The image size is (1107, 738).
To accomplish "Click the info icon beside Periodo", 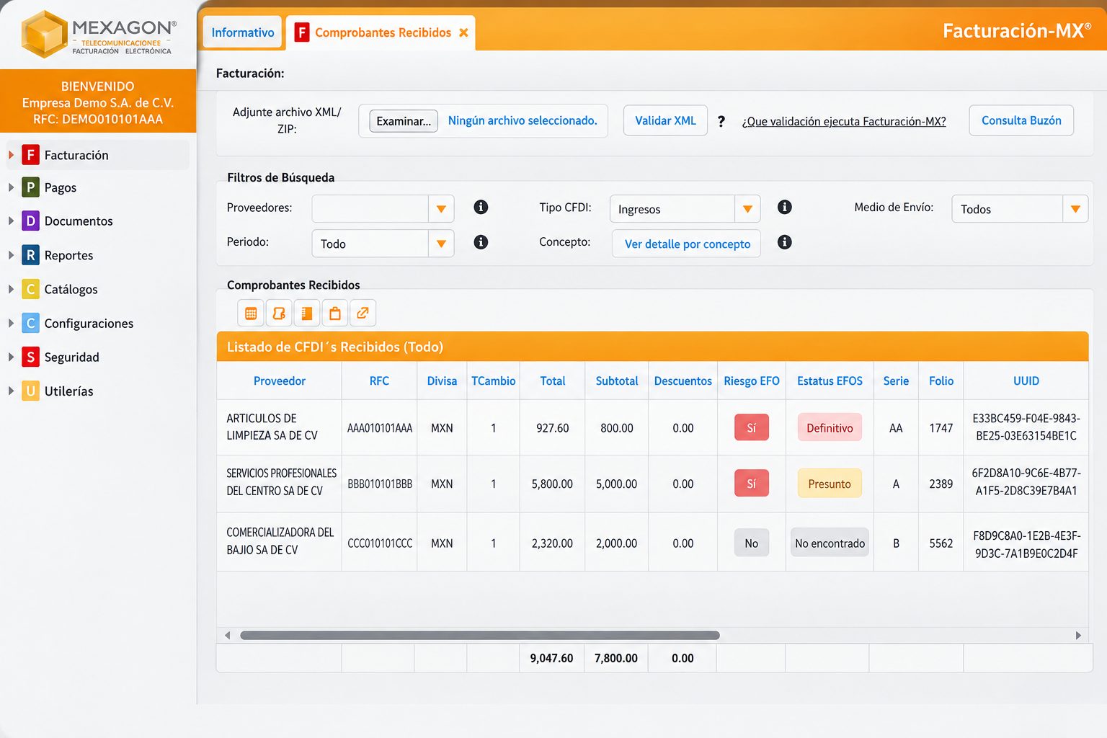I will (481, 242).
